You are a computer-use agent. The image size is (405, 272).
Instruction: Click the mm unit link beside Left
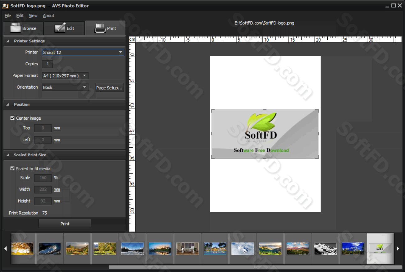57,140
